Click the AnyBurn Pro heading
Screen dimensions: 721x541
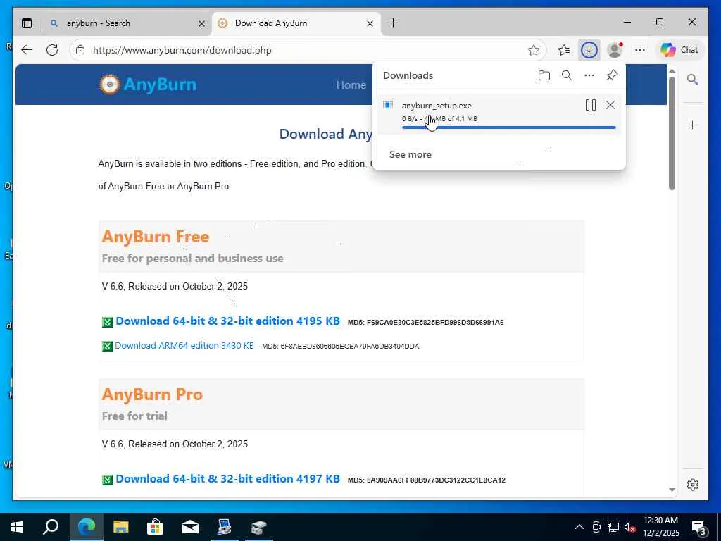click(152, 394)
